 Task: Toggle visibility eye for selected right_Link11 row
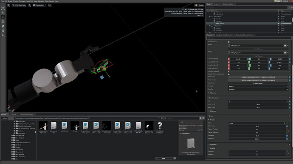(x=279, y=23)
